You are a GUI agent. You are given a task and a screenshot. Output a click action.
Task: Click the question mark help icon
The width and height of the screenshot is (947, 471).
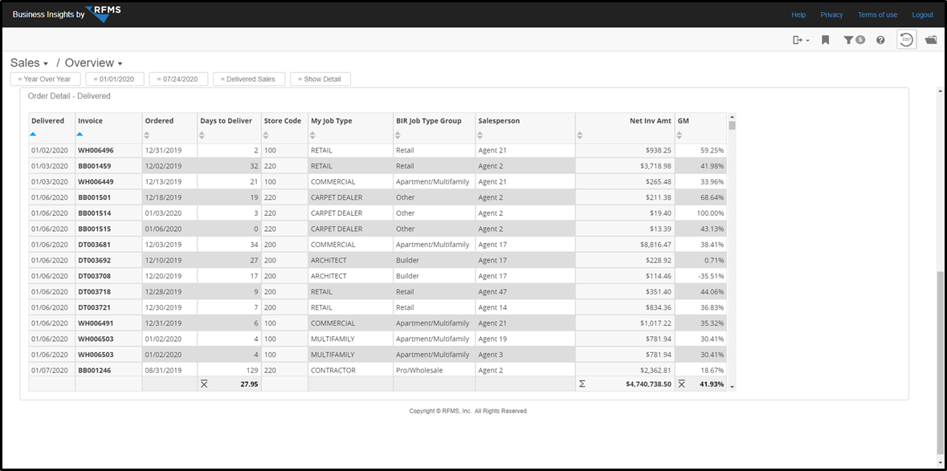880,40
